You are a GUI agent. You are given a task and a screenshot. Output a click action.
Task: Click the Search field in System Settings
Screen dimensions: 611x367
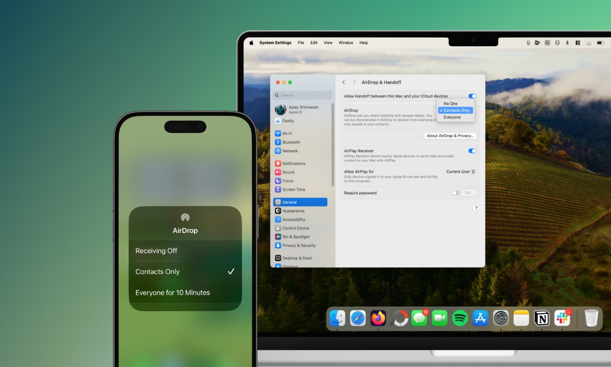(x=302, y=95)
